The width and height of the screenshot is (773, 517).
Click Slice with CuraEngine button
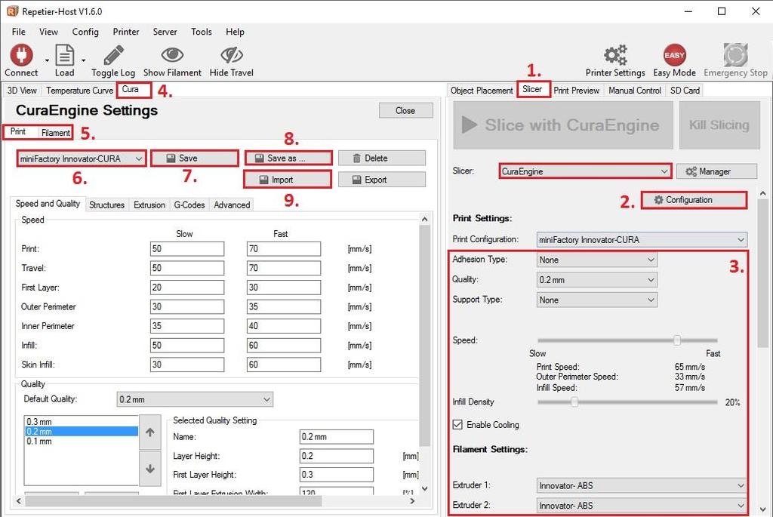(x=563, y=125)
